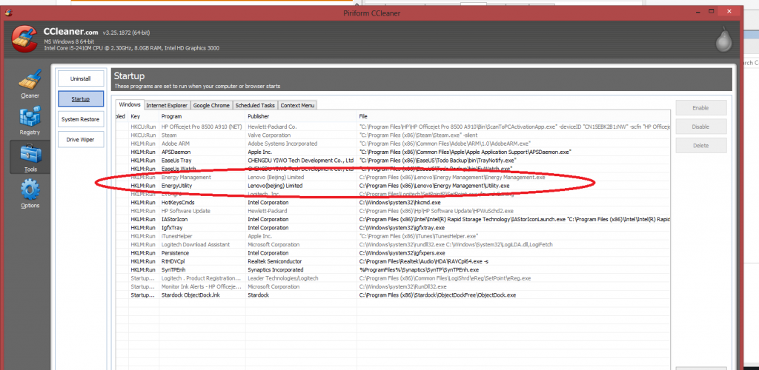Select the HP Officejet Pro 8500 A910 (NET) row
This screenshot has width=759, height=370.
coord(393,127)
